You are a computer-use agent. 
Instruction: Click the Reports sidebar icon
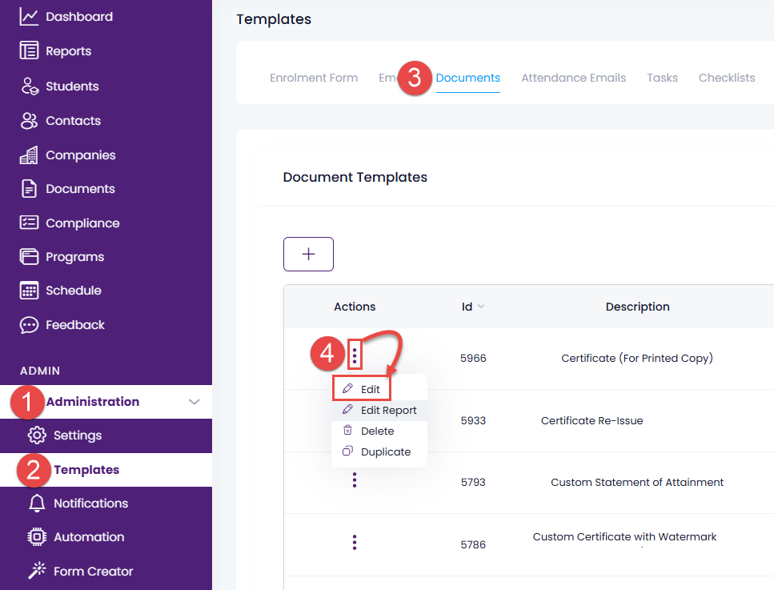pos(29,51)
